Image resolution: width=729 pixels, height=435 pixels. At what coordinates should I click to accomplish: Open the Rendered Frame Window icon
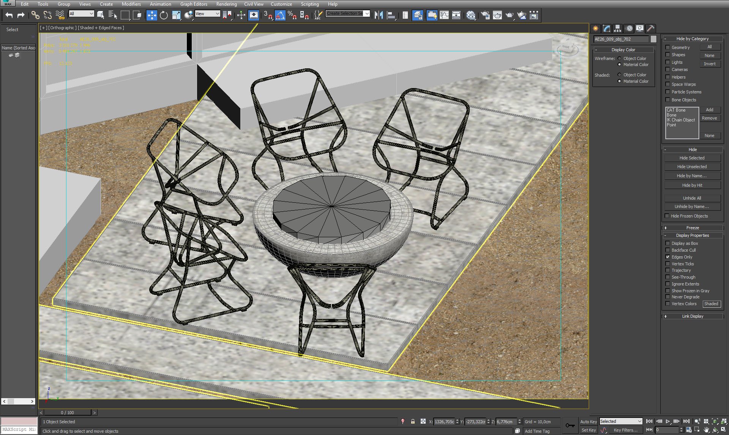[x=497, y=15]
